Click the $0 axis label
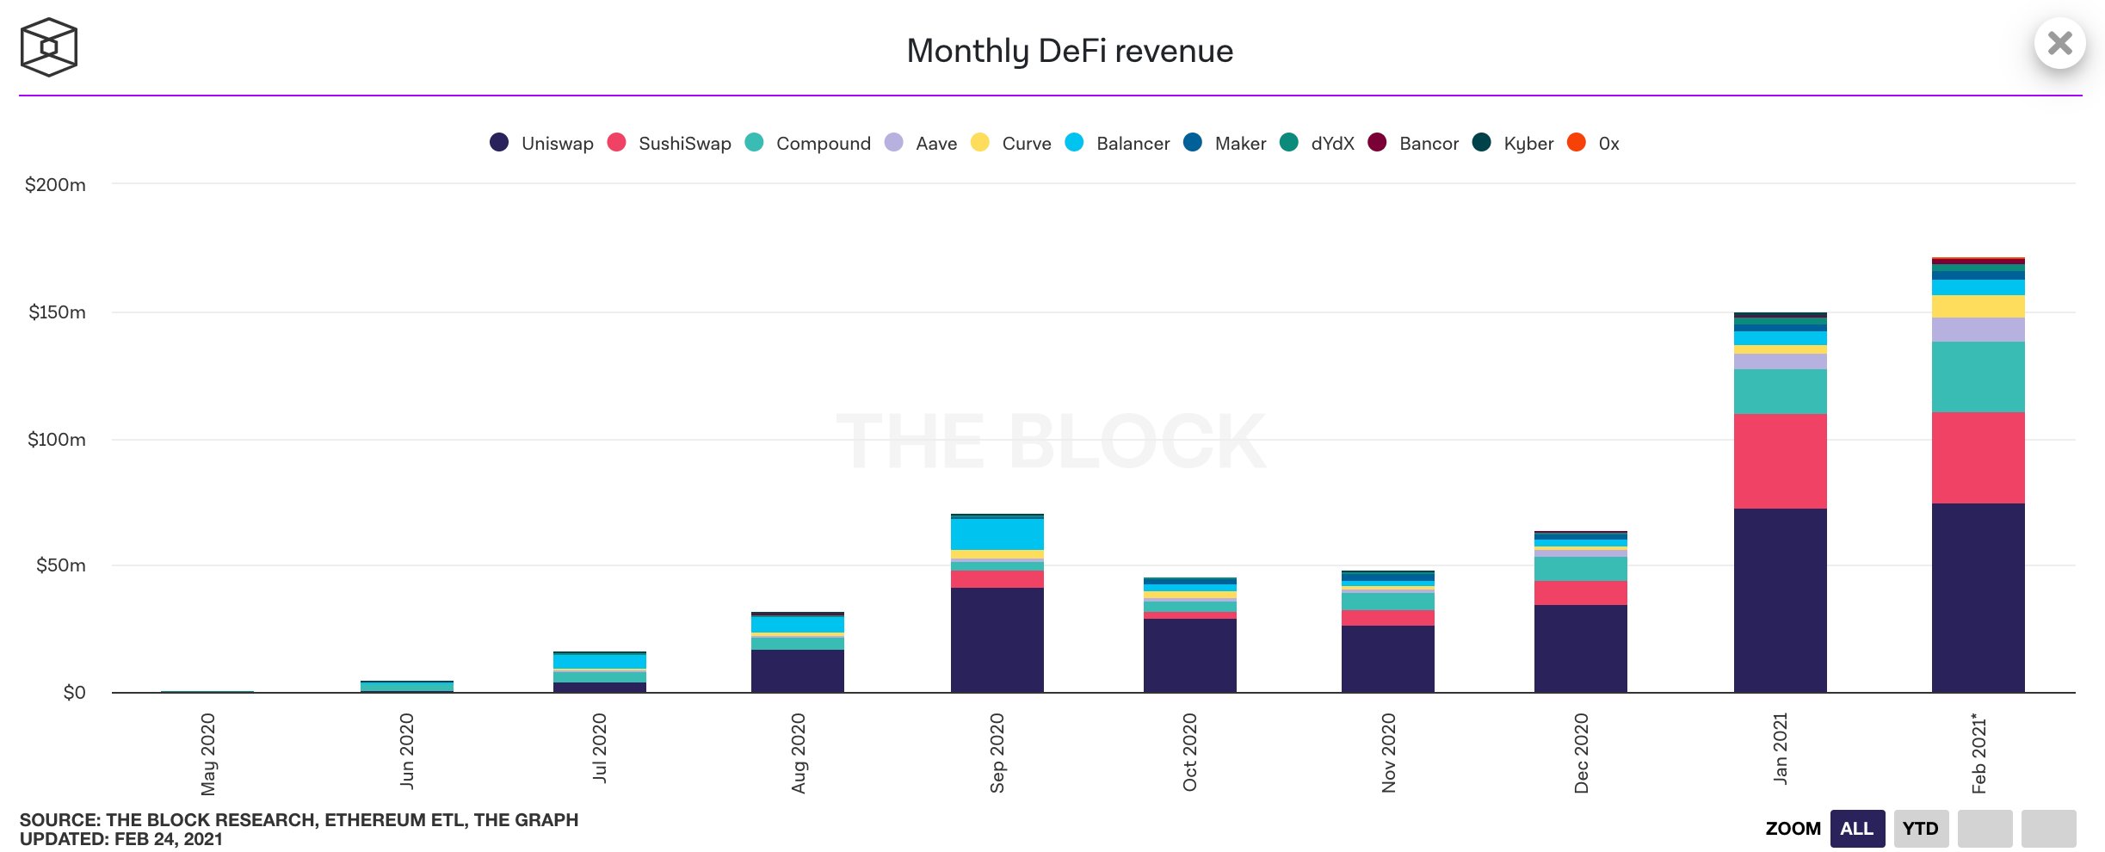Viewport: 2105px width, 852px height. pos(74,692)
